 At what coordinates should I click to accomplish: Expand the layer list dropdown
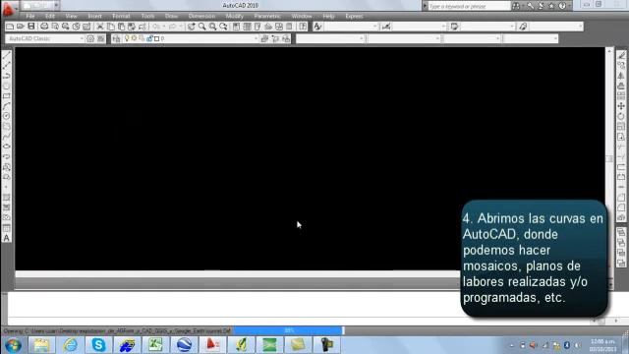tap(256, 38)
